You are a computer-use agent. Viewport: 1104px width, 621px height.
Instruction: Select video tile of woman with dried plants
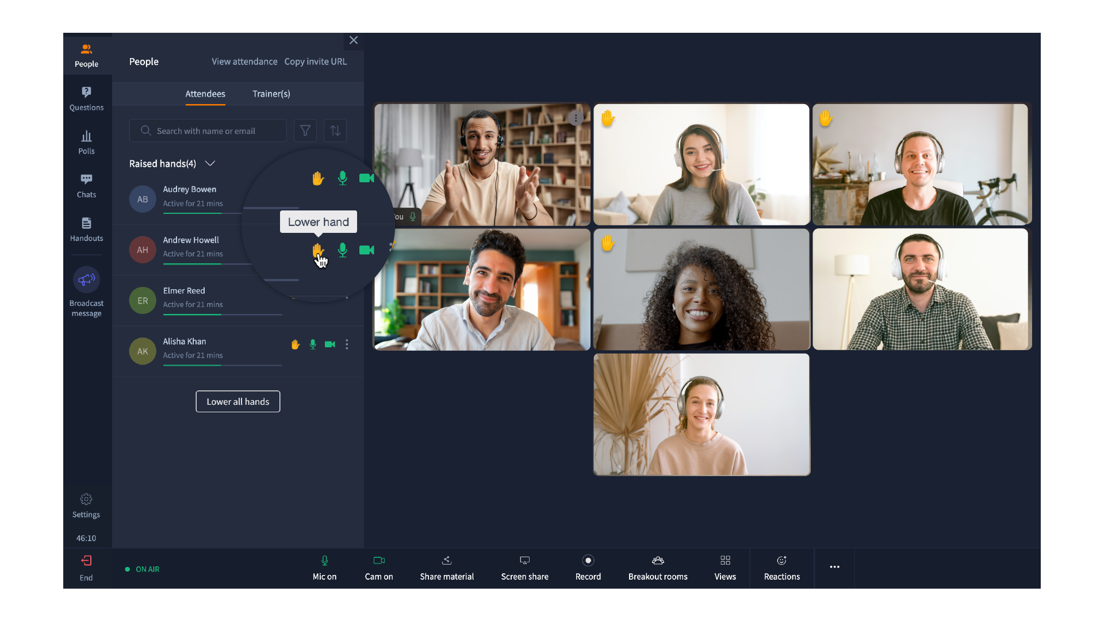701,415
